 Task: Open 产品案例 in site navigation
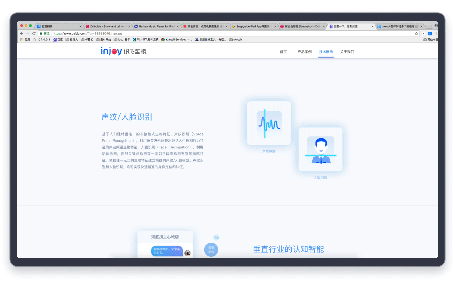pyautogui.click(x=305, y=52)
